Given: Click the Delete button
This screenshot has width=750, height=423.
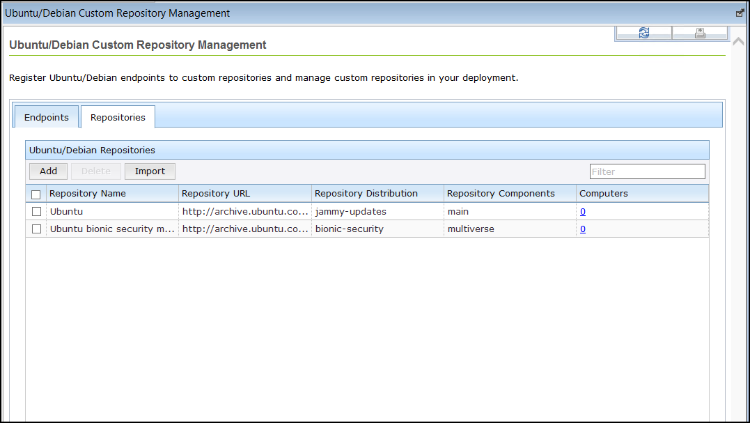Looking at the screenshot, I should pos(95,171).
